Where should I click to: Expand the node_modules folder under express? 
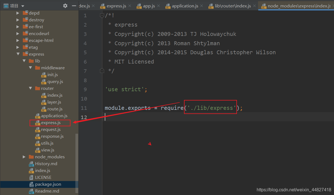point(24,157)
